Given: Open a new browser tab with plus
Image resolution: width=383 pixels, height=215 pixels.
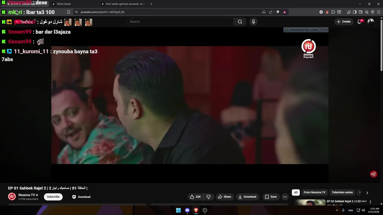Looking at the screenshot, I should [x=151, y=4].
